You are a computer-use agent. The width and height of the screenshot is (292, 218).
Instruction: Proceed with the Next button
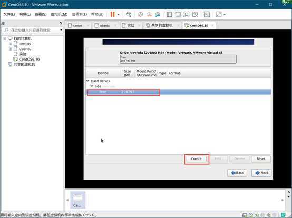261,173
